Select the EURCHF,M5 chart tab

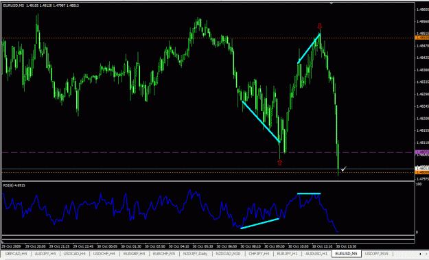click(163, 254)
